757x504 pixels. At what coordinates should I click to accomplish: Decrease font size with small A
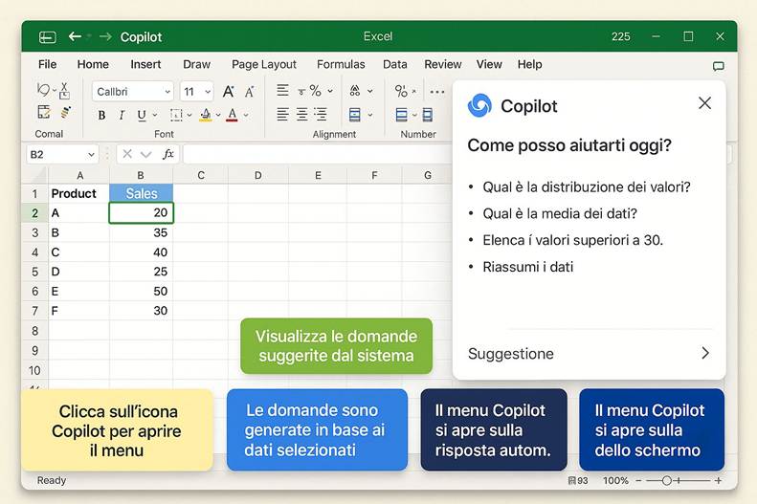pos(250,92)
